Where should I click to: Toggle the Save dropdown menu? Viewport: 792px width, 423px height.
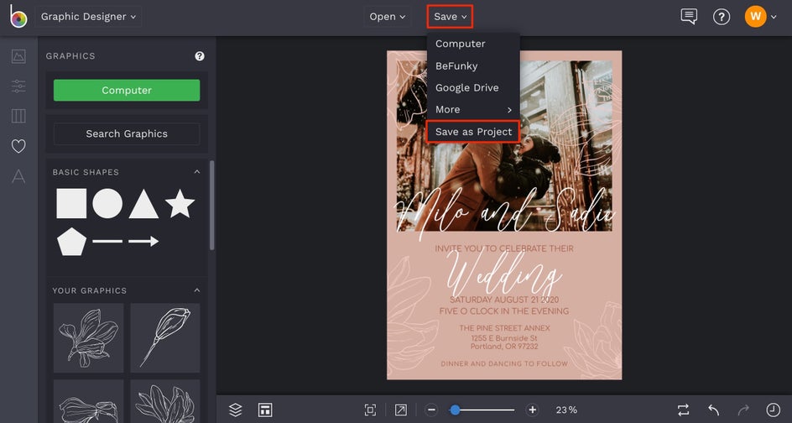coord(450,17)
